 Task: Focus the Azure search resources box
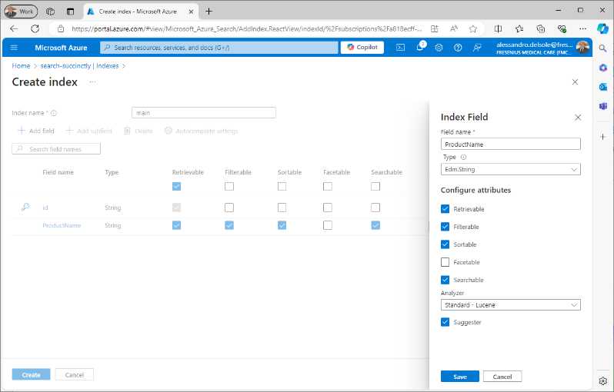pyautogui.click(x=219, y=48)
